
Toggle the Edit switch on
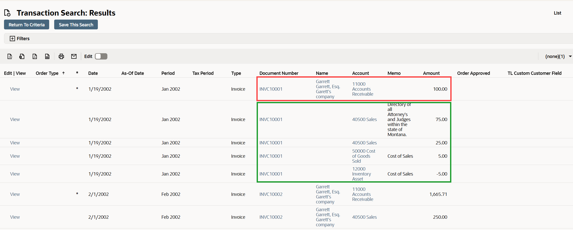click(x=101, y=56)
